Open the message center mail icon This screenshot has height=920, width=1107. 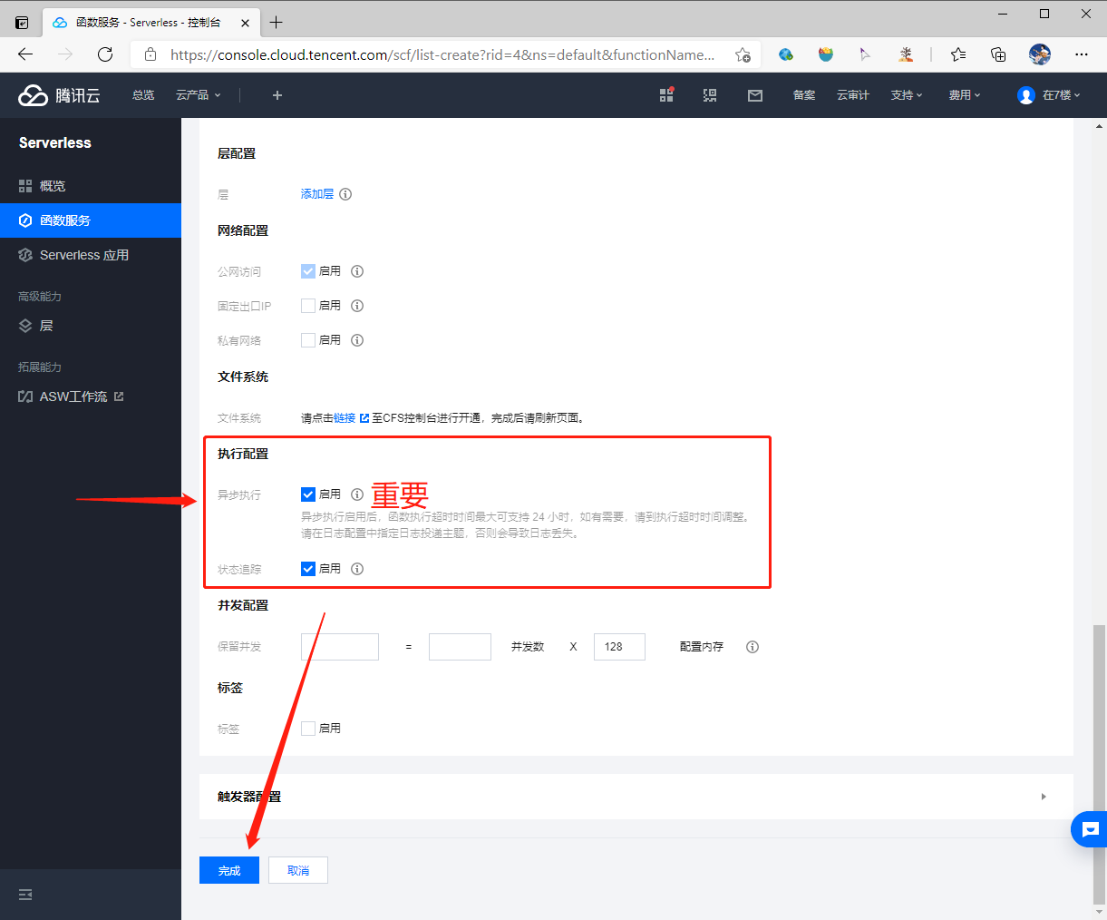tap(754, 94)
